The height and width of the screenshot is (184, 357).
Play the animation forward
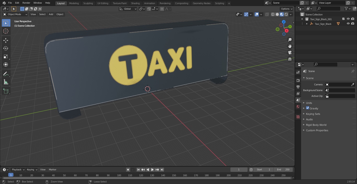(152, 170)
